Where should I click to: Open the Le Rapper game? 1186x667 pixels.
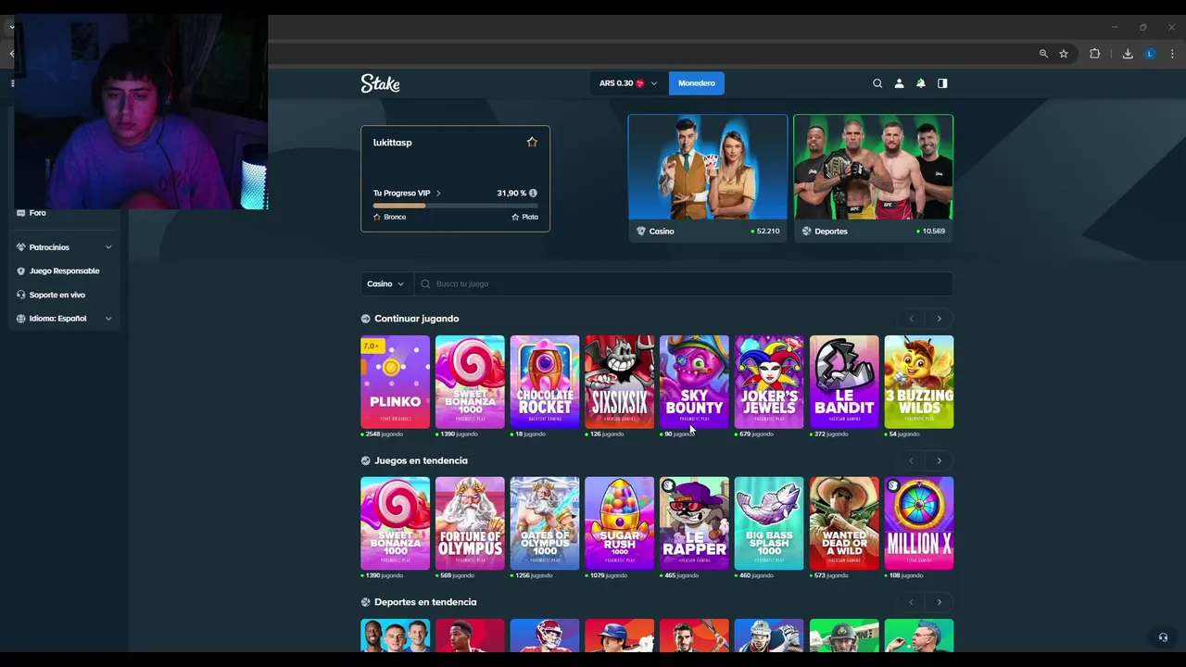694,523
